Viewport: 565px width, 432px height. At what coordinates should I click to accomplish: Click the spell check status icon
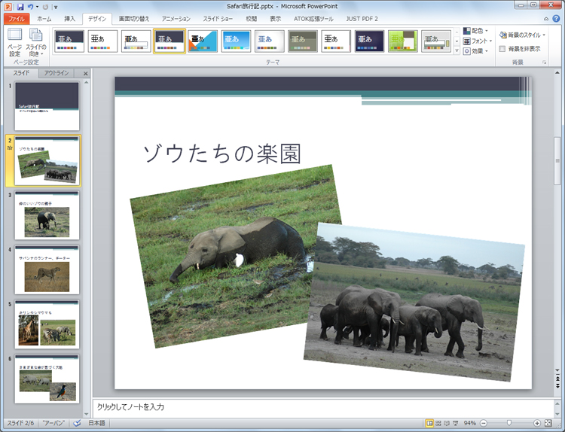77,423
